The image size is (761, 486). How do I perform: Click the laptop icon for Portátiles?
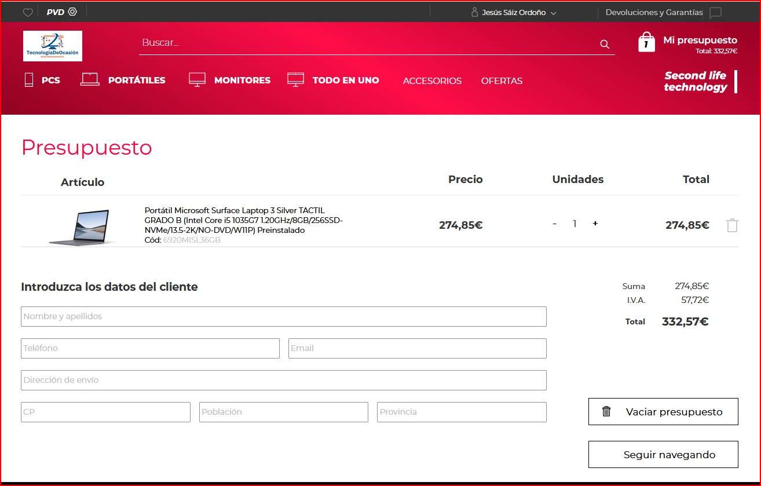coord(90,79)
